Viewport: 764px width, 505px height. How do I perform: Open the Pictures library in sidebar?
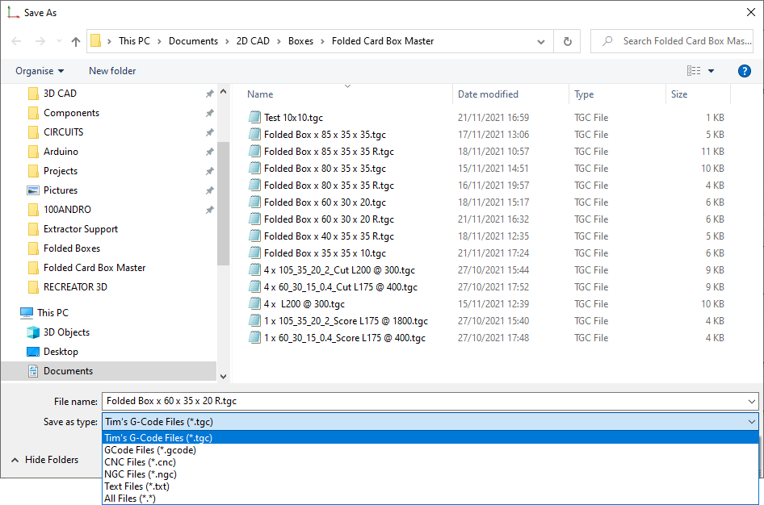coord(61,190)
